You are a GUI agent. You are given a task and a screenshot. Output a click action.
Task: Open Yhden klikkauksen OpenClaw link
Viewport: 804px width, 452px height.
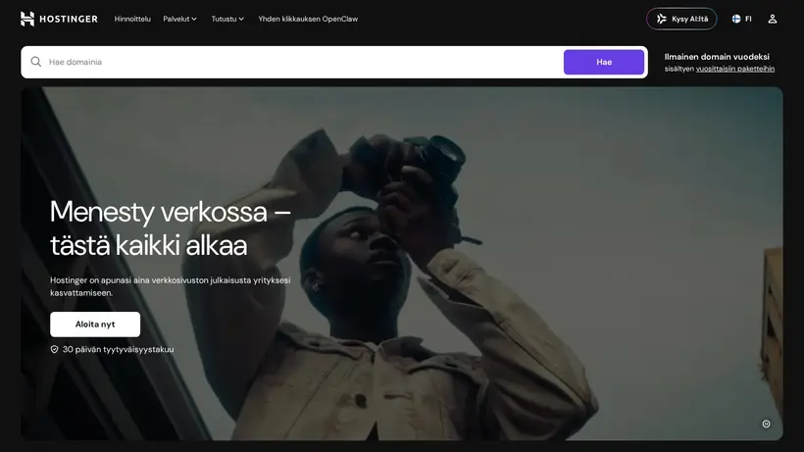click(308, 19)
